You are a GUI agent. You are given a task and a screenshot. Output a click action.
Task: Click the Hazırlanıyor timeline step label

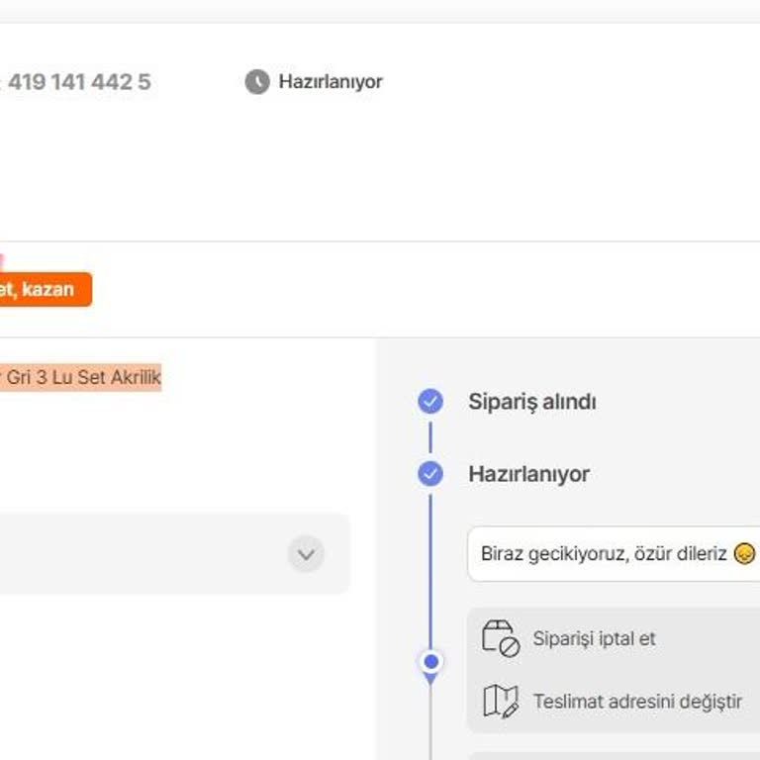528,474
